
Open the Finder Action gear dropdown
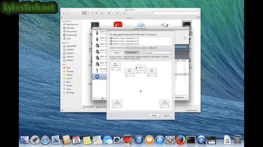[x=110, y=13]
